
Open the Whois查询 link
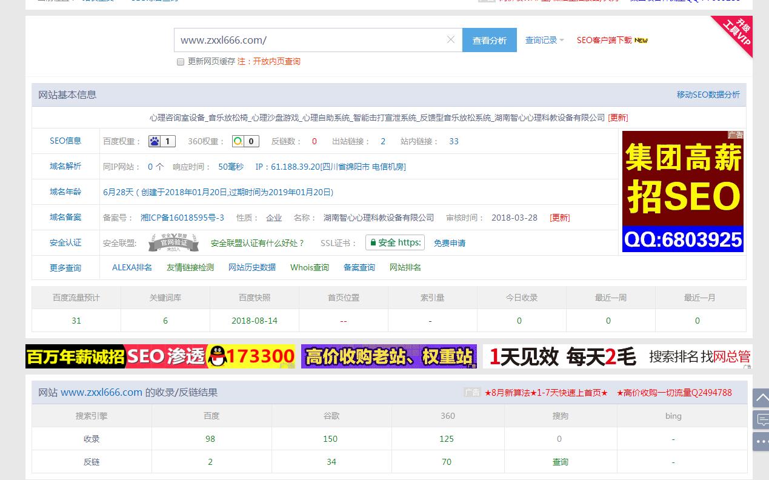tap(310, 267)
